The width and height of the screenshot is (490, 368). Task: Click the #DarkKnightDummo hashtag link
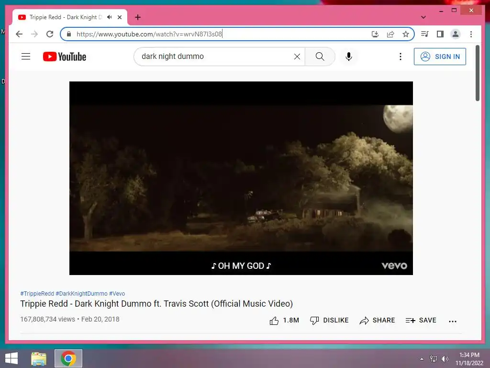click(x=81, y=294)
